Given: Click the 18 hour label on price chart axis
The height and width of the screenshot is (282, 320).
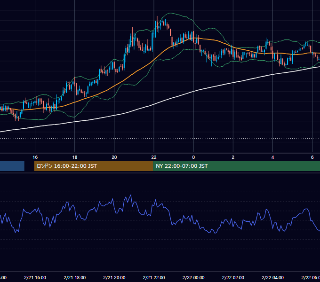Looking at the screenshot, I should click(x=75, y=157).
